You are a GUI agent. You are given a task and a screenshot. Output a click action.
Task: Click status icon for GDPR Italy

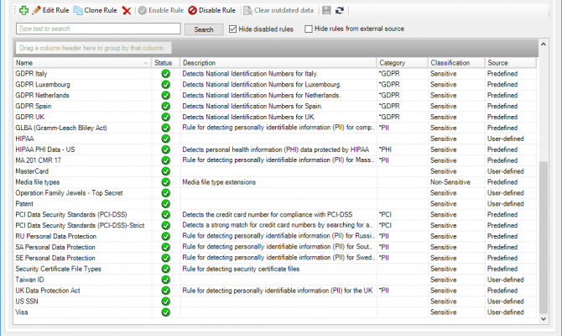(165, 74)
